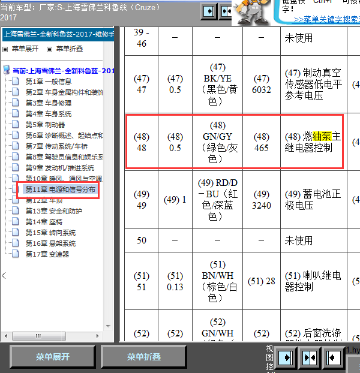Click cell (47) 制动真空传感器低电平参考电压
The width and height of the screenshot is (360, 373).
[x=313, y=85]
